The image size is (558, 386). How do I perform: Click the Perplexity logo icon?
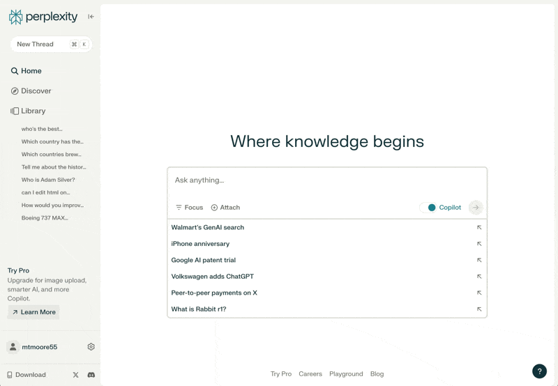point(15,17)
